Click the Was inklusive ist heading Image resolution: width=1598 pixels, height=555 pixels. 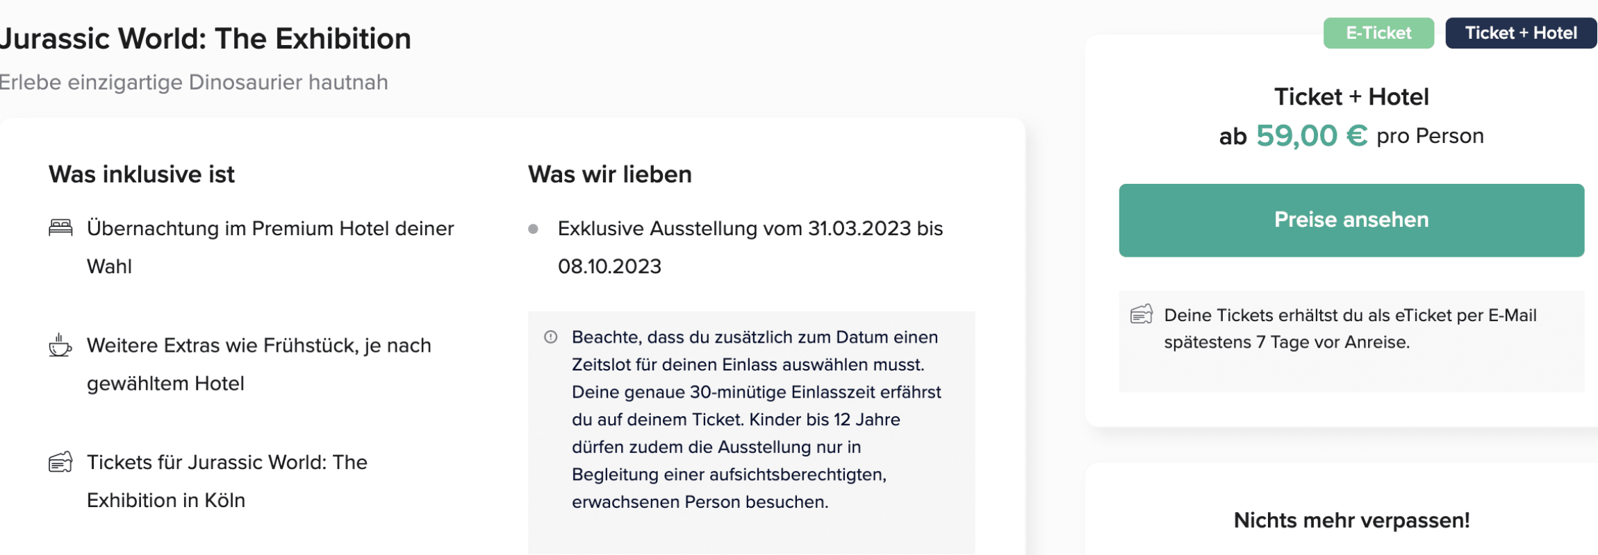click(142, 174)
